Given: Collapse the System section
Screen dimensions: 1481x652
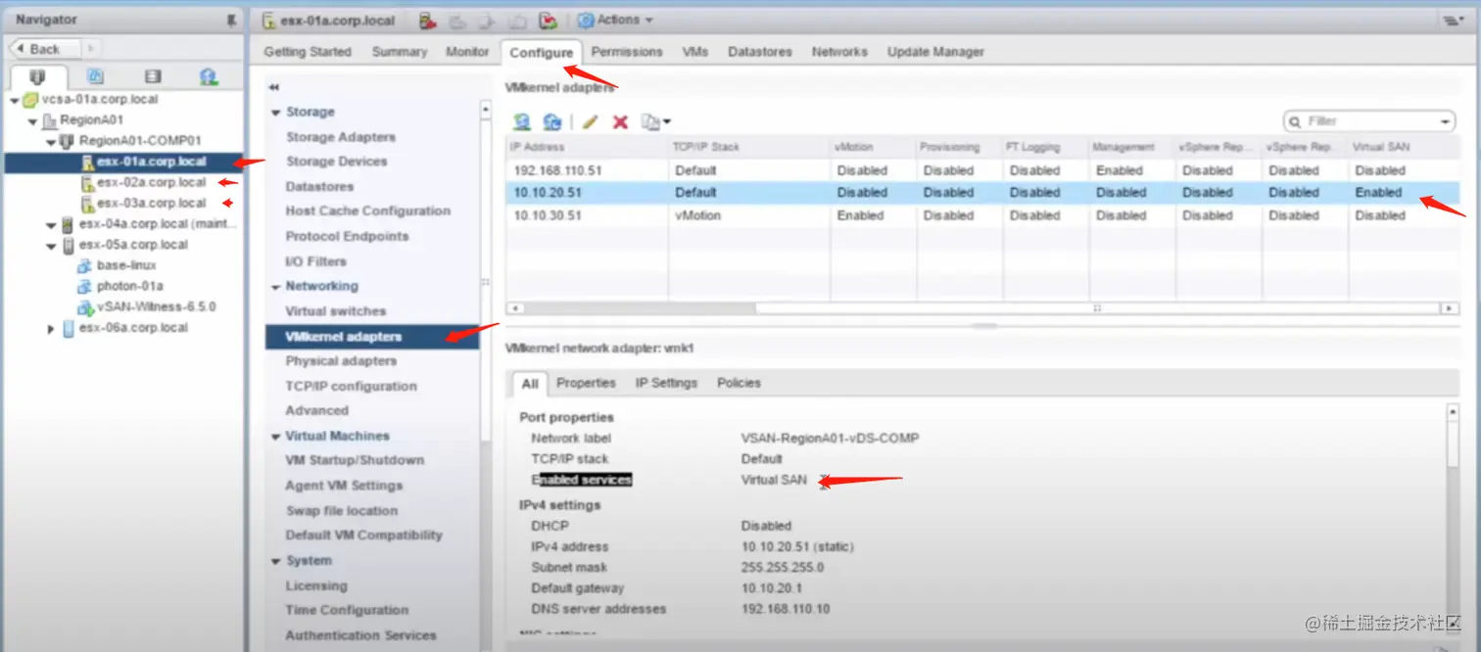Looking at the screenshot, I should [276, 561].
